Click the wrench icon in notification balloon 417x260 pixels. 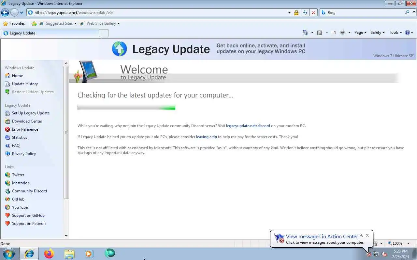click(361, 236)
